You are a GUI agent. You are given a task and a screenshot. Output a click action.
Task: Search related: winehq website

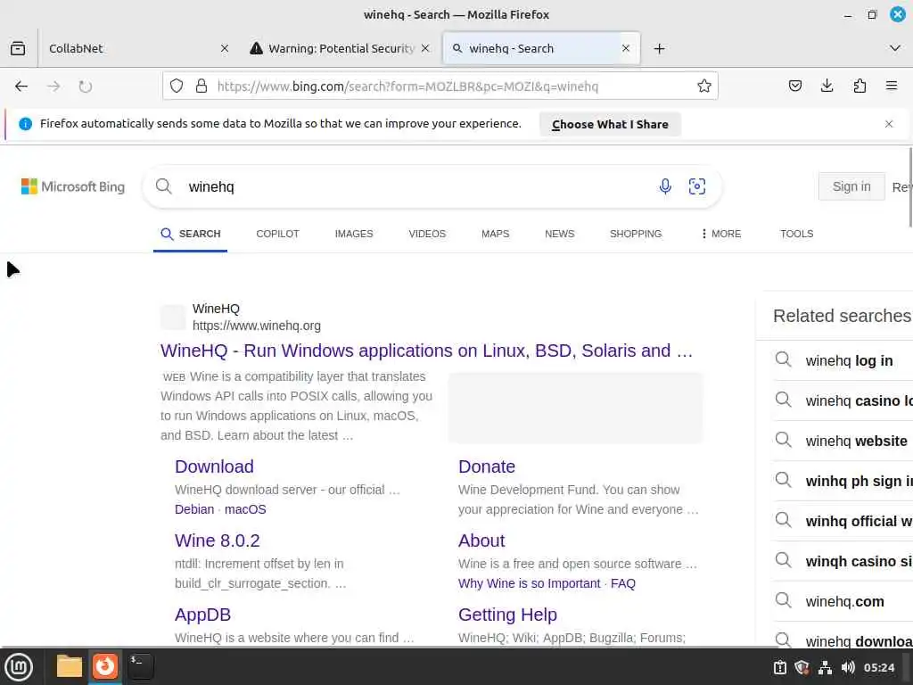pos(843,441)
